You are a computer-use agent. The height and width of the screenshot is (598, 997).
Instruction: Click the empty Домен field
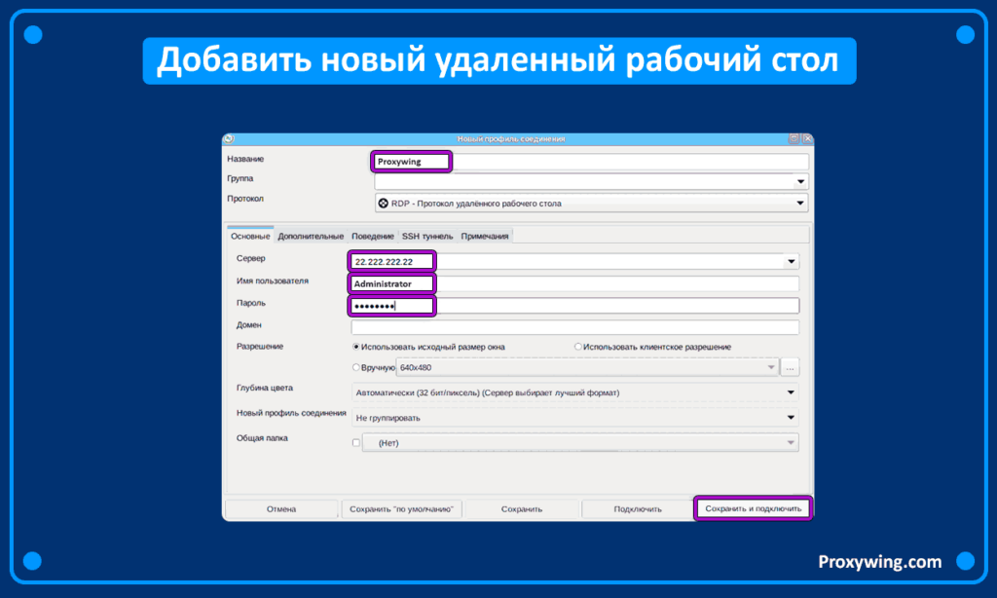pyautogui.click(x=574, y=327)
